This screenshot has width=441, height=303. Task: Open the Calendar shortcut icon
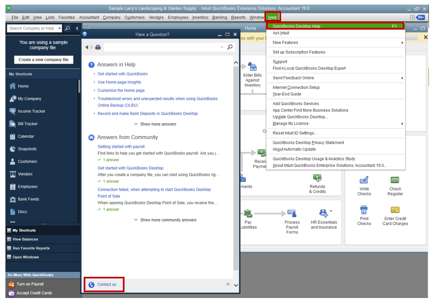point(12,137)
